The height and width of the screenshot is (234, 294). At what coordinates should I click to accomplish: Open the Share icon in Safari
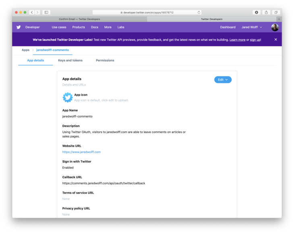[x=266, y=12]
